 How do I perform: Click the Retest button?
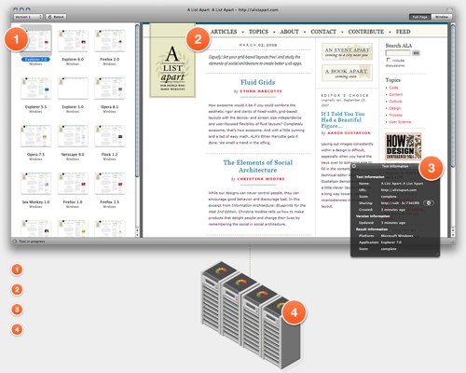tap(56, 17)
